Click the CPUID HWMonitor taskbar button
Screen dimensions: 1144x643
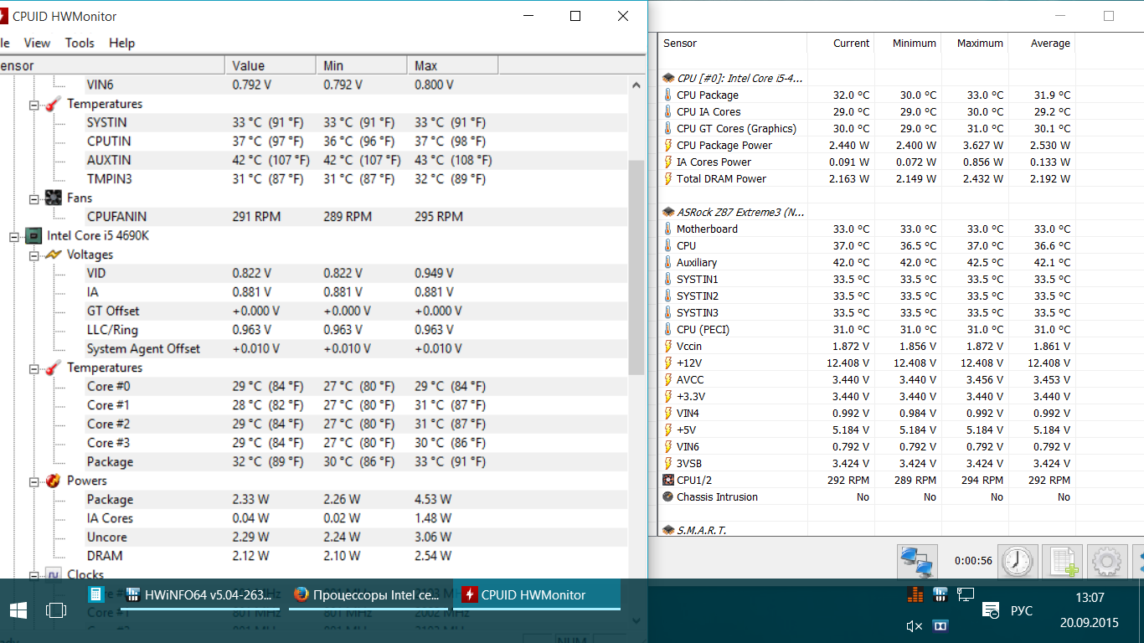[x=537, y=595]
